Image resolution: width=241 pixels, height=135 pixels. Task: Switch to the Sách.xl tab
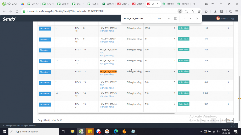tap(108, 4)
